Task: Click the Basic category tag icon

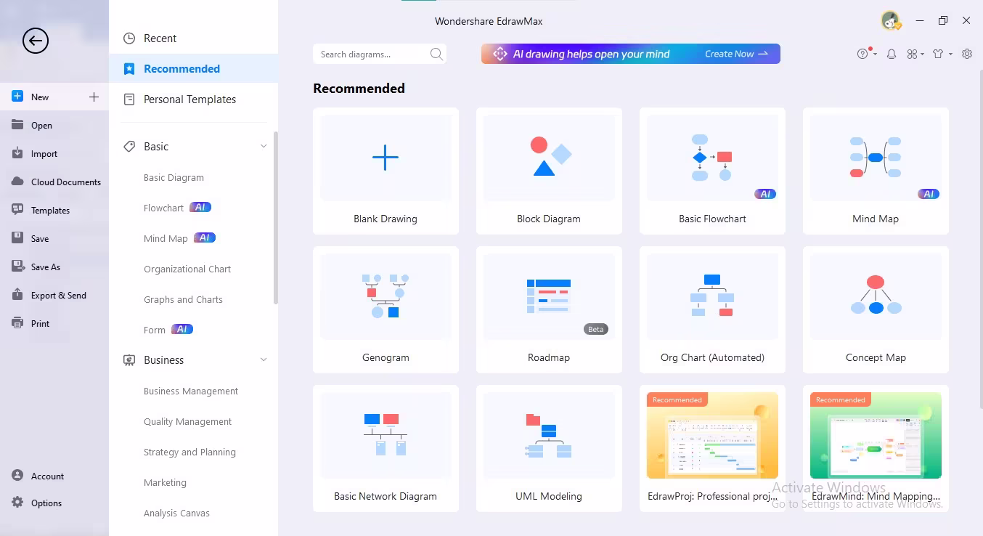Action: tap(129, 147)
